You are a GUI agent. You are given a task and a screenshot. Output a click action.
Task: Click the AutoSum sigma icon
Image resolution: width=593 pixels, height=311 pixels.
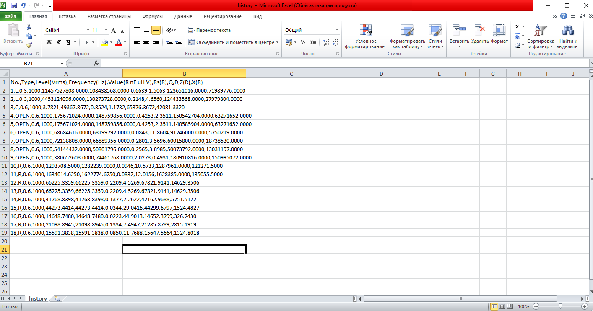[x=518, y=27]
